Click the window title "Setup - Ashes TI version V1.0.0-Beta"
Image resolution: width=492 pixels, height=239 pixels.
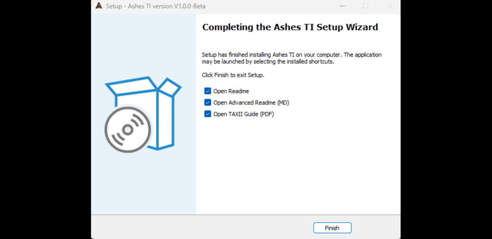tap(156, 6)
